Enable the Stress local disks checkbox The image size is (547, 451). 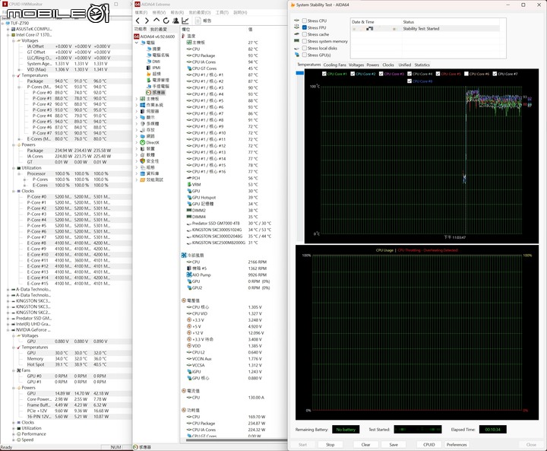pyautogui.click(x=305, y=48)
